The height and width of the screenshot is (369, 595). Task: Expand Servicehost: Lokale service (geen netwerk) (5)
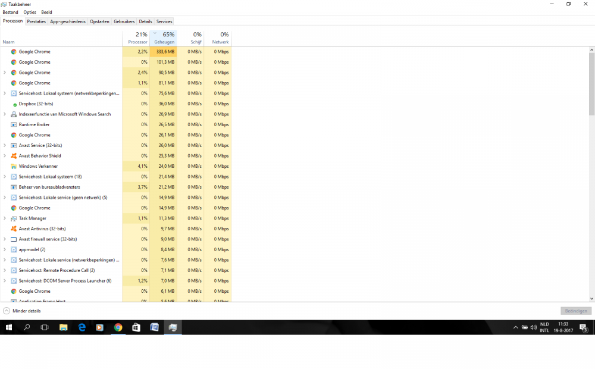click(5, 198)
